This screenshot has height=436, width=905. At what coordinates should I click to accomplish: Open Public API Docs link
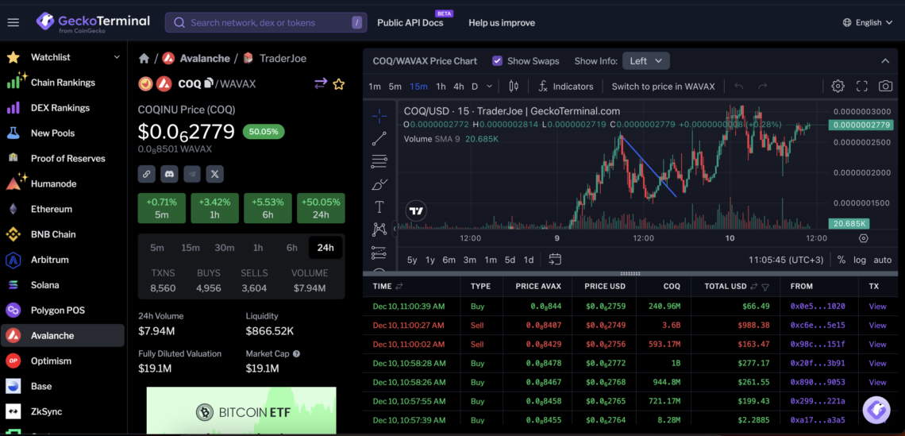(x=410, y=22)
